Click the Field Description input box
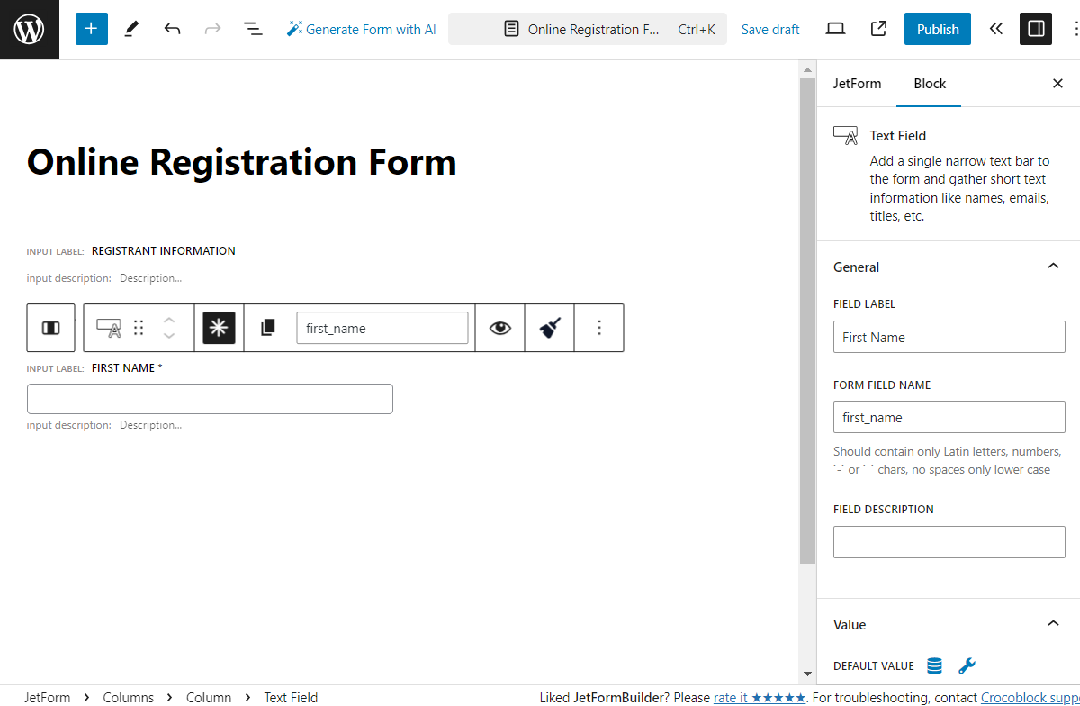Viewport: 1080px width, 706px height. coord(949,542)
